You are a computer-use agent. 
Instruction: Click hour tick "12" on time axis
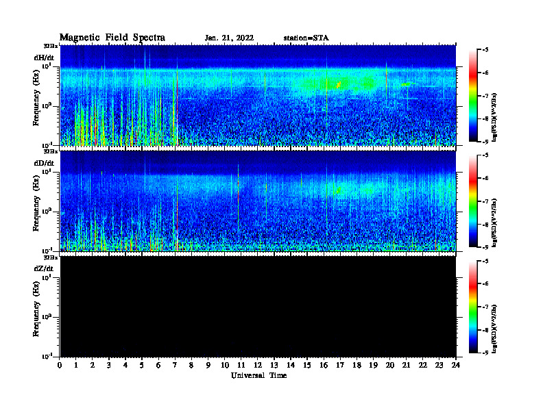click(x=258, y=366)
